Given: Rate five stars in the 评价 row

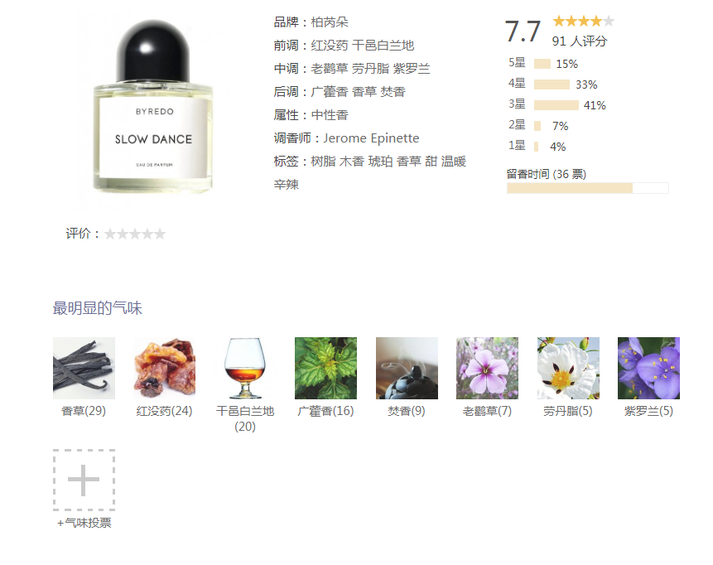Looking at the screenshot, I should coord(160,234).
